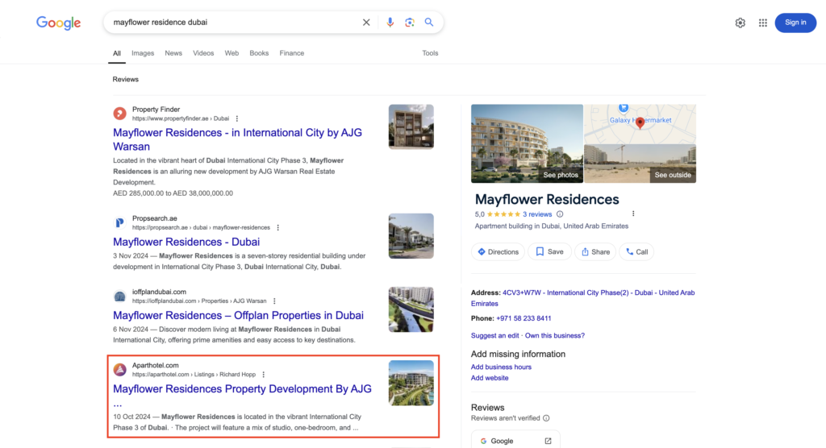The image size is (826, 448).
Task: Show more options for Property Finder result
Action: click(x=237, y=118)
